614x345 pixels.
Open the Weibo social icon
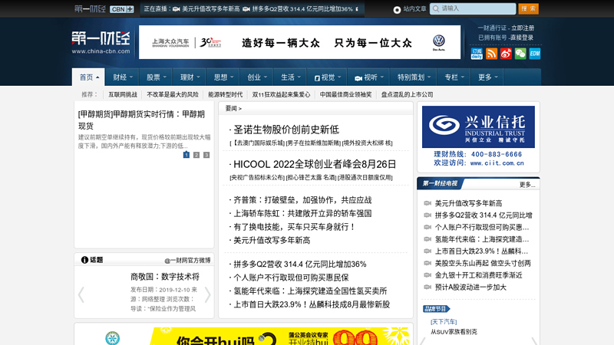coord(506,54)
